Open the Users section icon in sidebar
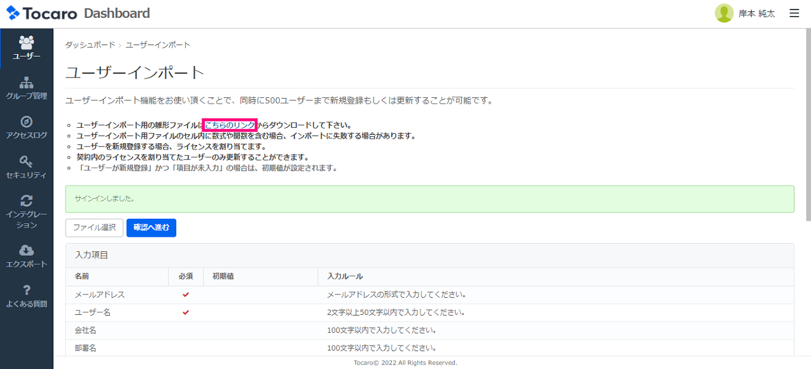The height and width of the screenshot is (369, 811). click(x=27, y=43)
